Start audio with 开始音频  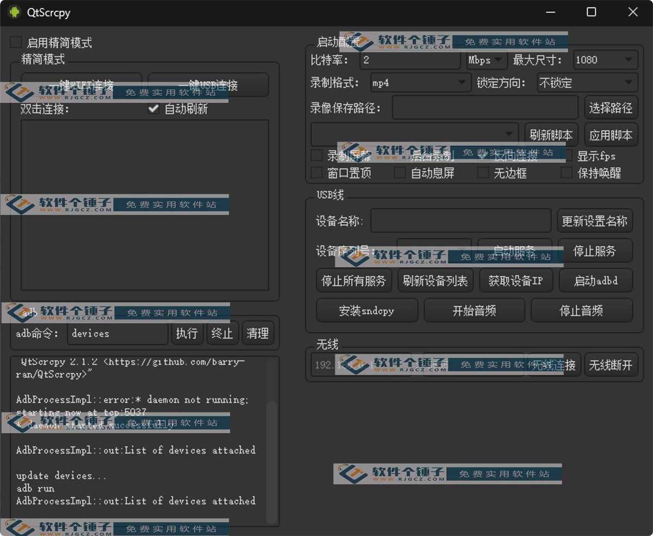coord(475,311)
